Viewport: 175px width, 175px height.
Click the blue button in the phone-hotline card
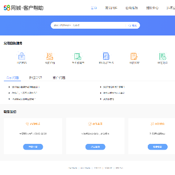(x=33, y=147)
